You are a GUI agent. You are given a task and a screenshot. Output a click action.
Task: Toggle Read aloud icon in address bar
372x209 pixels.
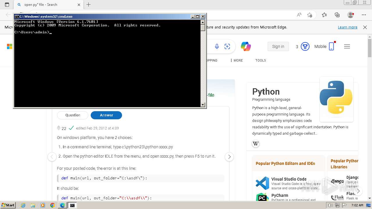[x=299, y=15]
